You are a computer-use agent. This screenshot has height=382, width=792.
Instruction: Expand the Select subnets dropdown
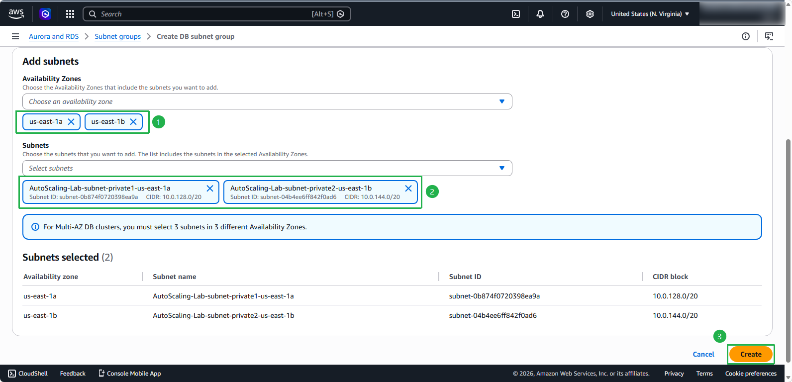click(267, 168)
